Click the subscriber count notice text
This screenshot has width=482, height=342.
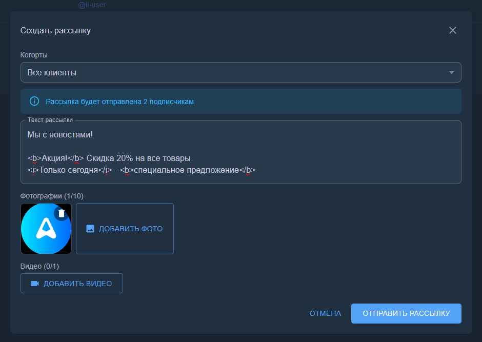point(119,102)
